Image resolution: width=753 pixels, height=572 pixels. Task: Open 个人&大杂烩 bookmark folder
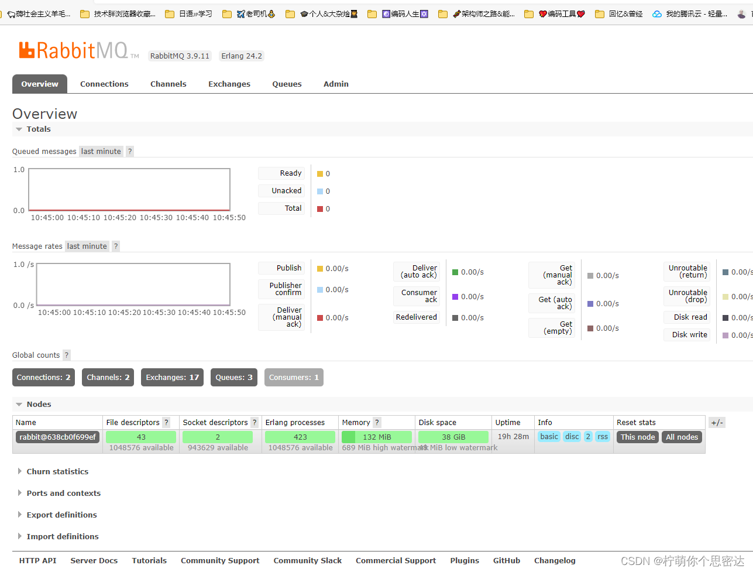coord(322,13)
